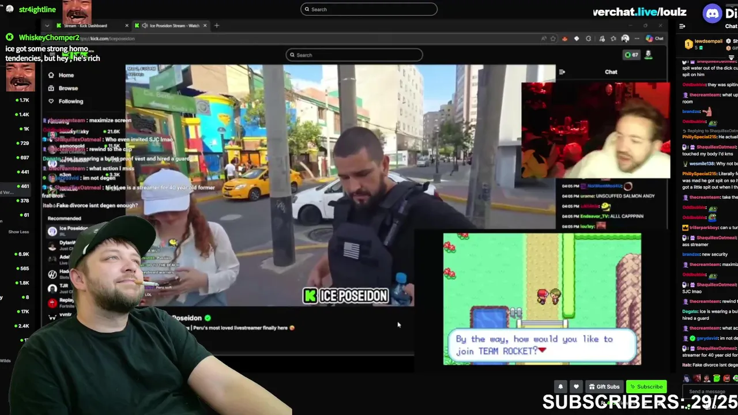
Task: Click username garydavid in right chat
Action: point(707,338)
